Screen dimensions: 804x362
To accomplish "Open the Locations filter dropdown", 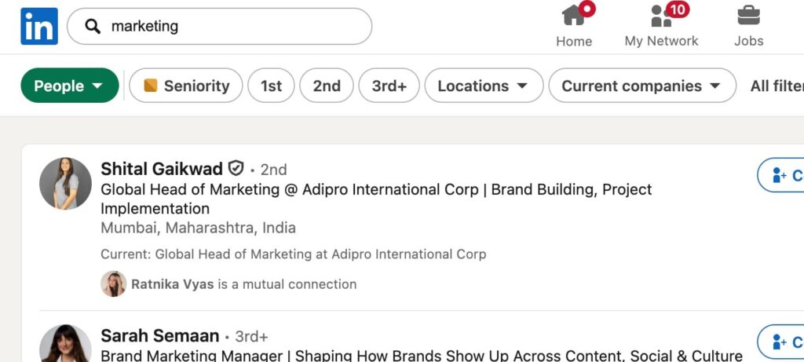I will pos(484,85).
